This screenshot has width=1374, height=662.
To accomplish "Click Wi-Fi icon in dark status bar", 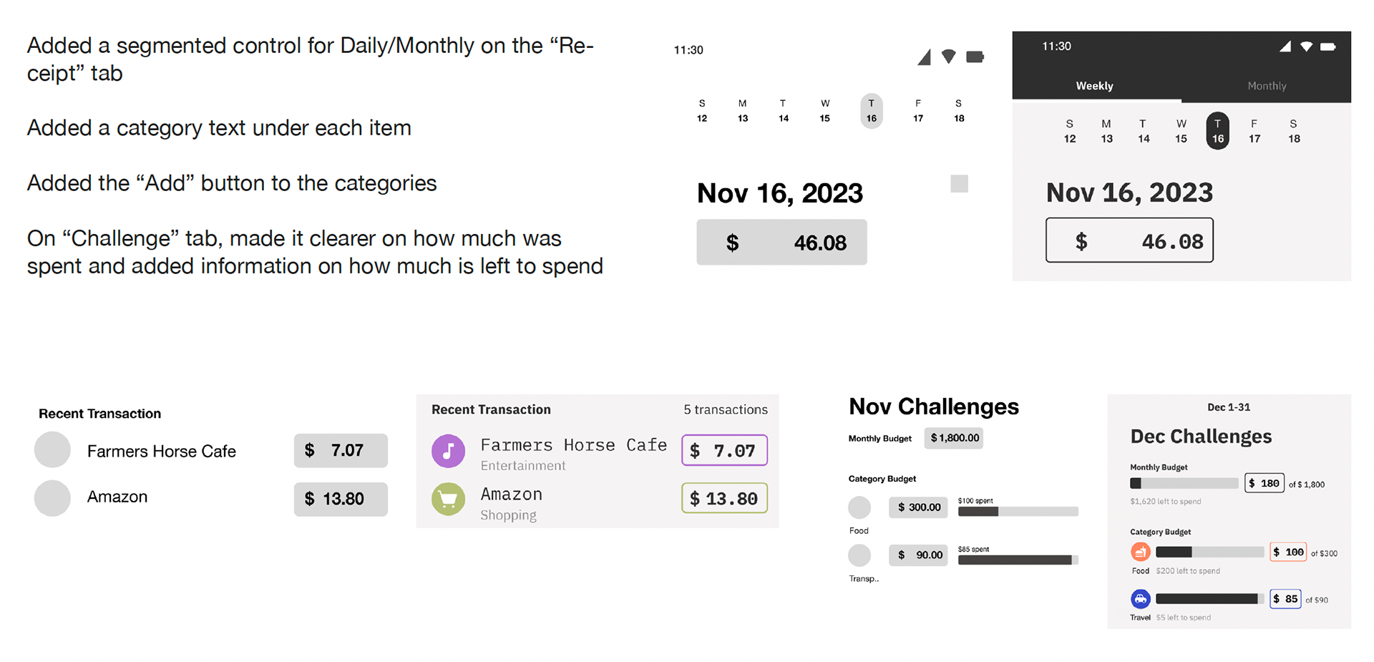I will [x=1306, y=47].
